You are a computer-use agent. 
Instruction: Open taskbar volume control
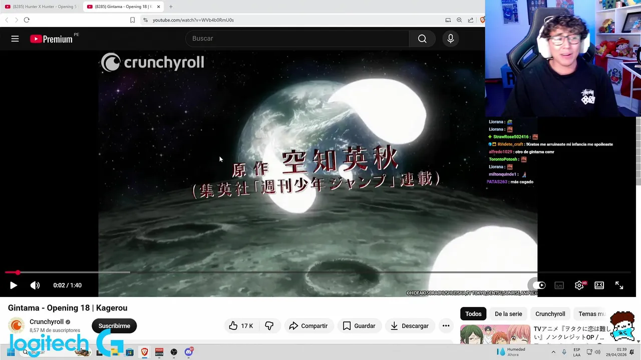point(597,352)
